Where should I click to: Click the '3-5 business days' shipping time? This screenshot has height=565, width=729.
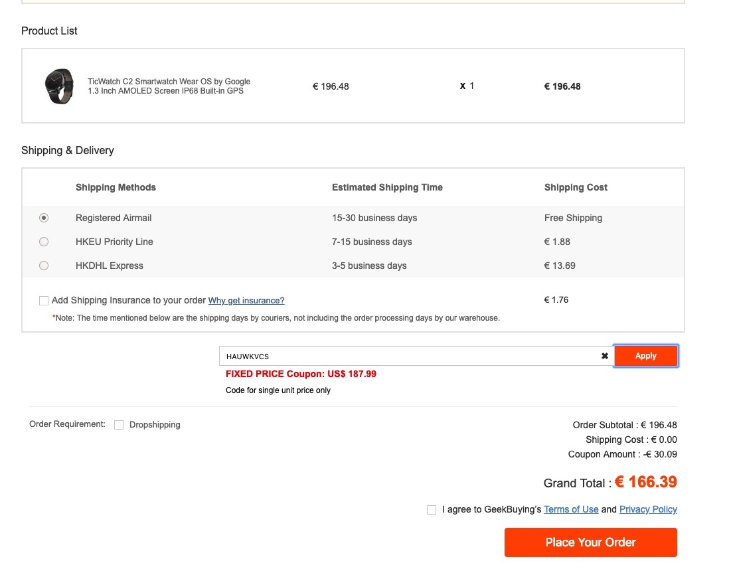369,266
